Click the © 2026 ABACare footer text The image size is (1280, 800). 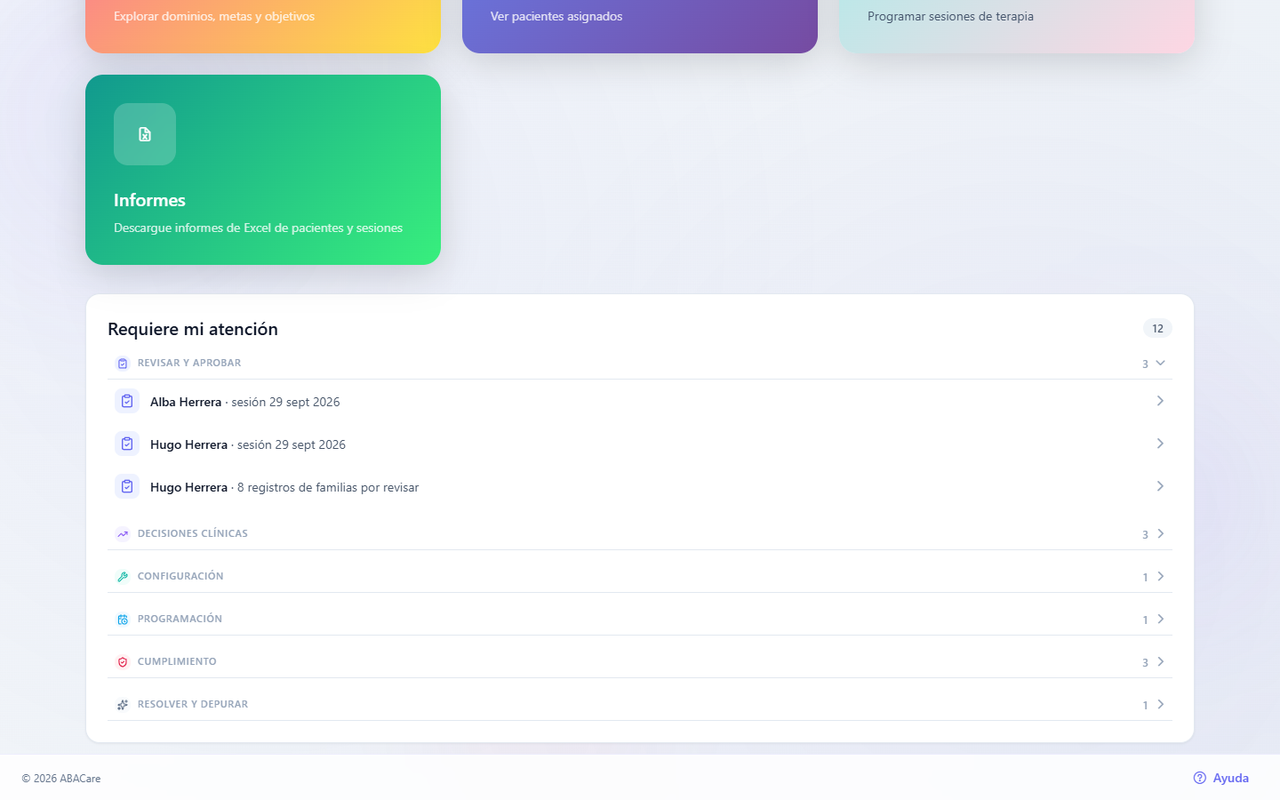coord(61,779)
